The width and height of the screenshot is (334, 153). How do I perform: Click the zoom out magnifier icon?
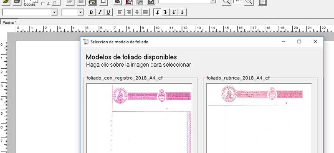[226, 2]
